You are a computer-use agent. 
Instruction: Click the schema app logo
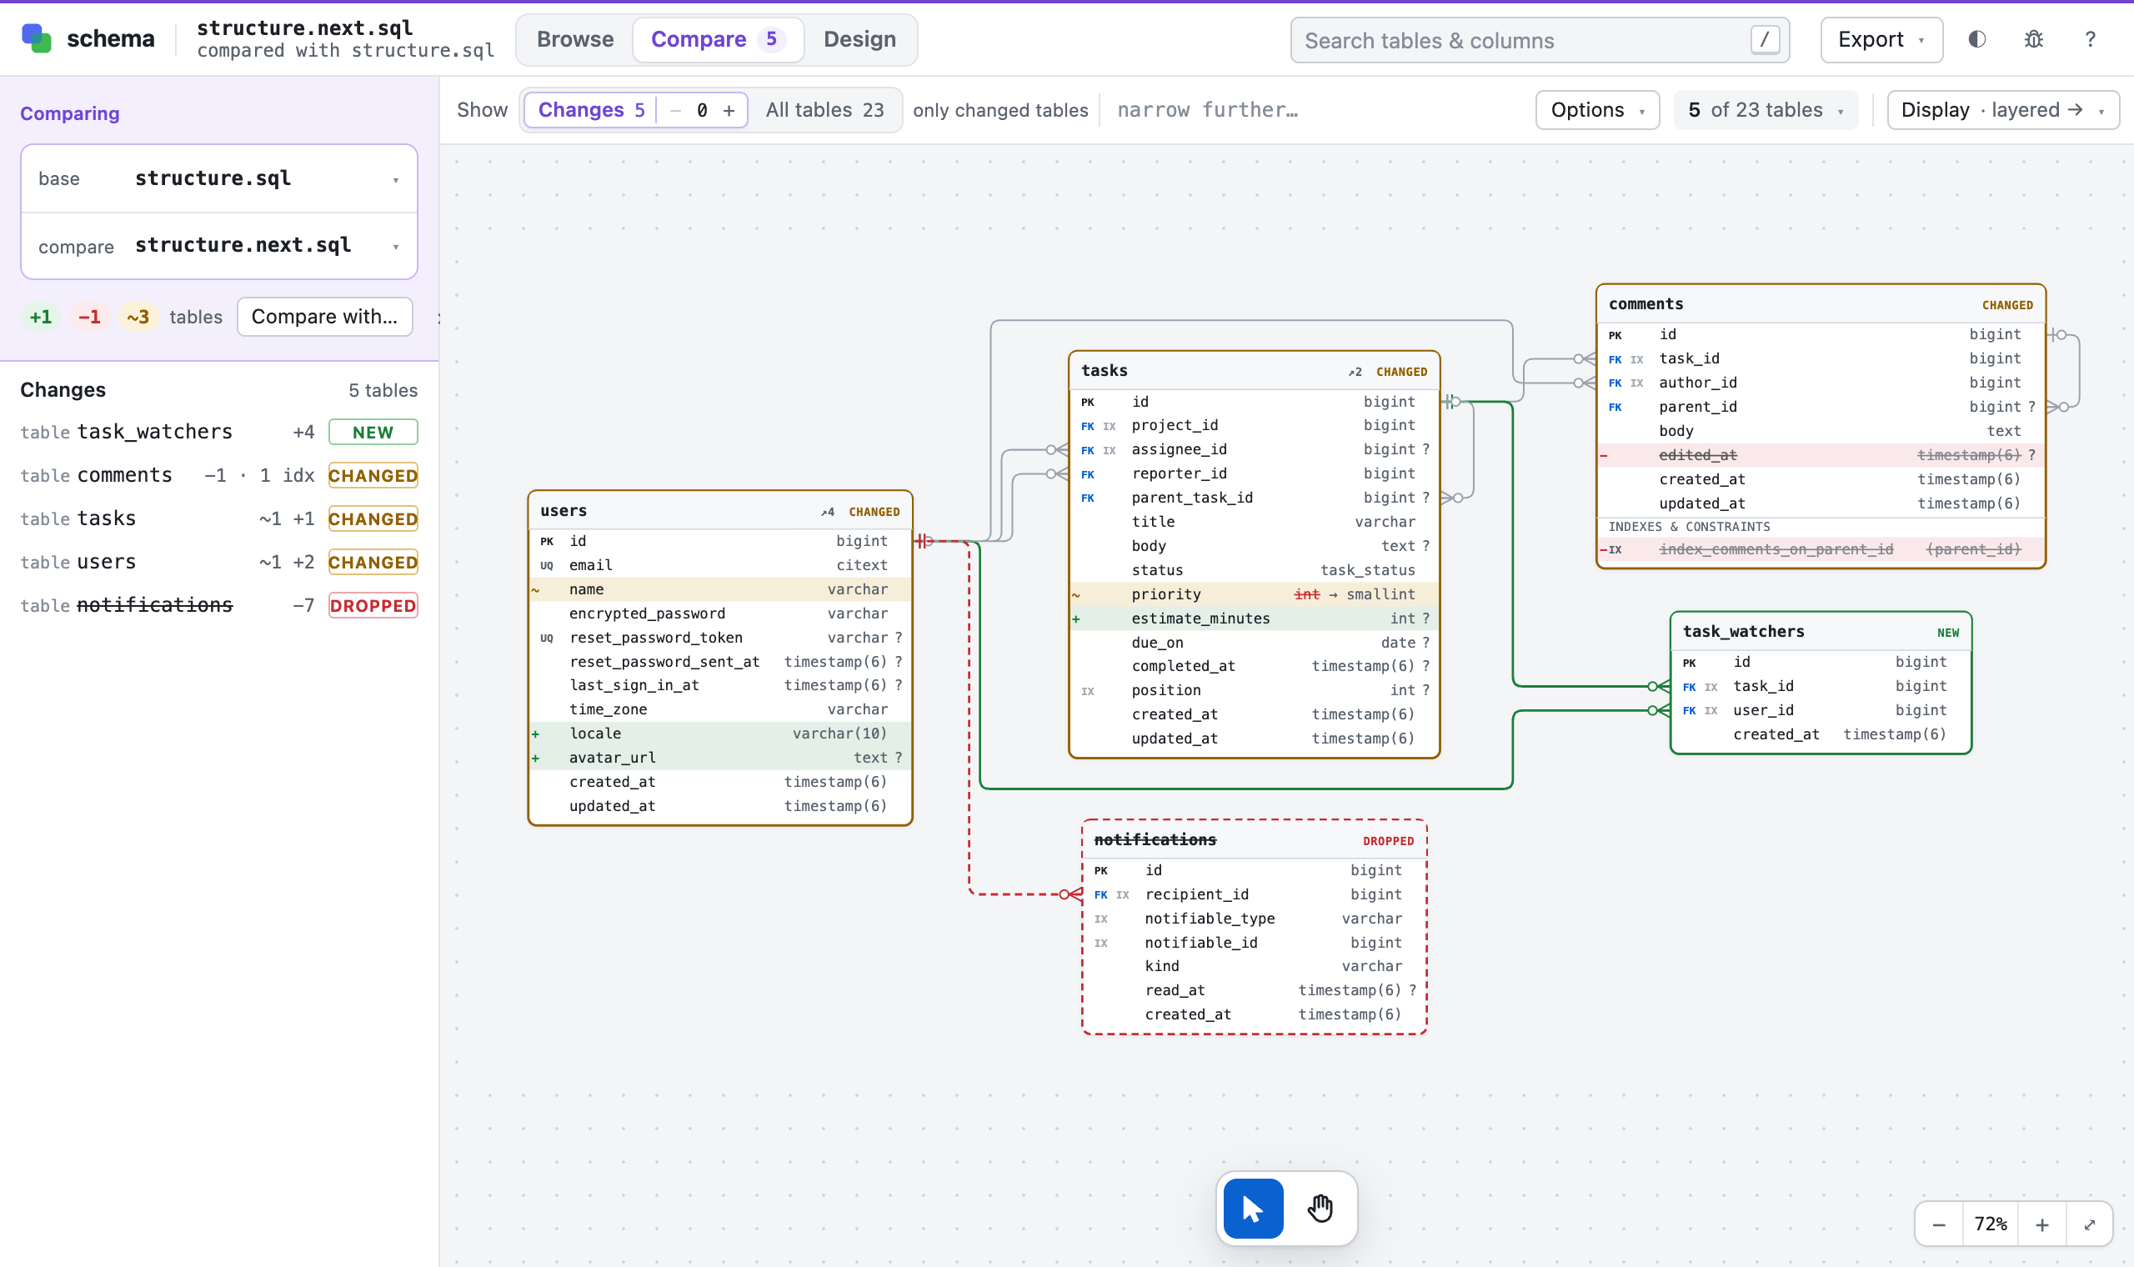37,38
